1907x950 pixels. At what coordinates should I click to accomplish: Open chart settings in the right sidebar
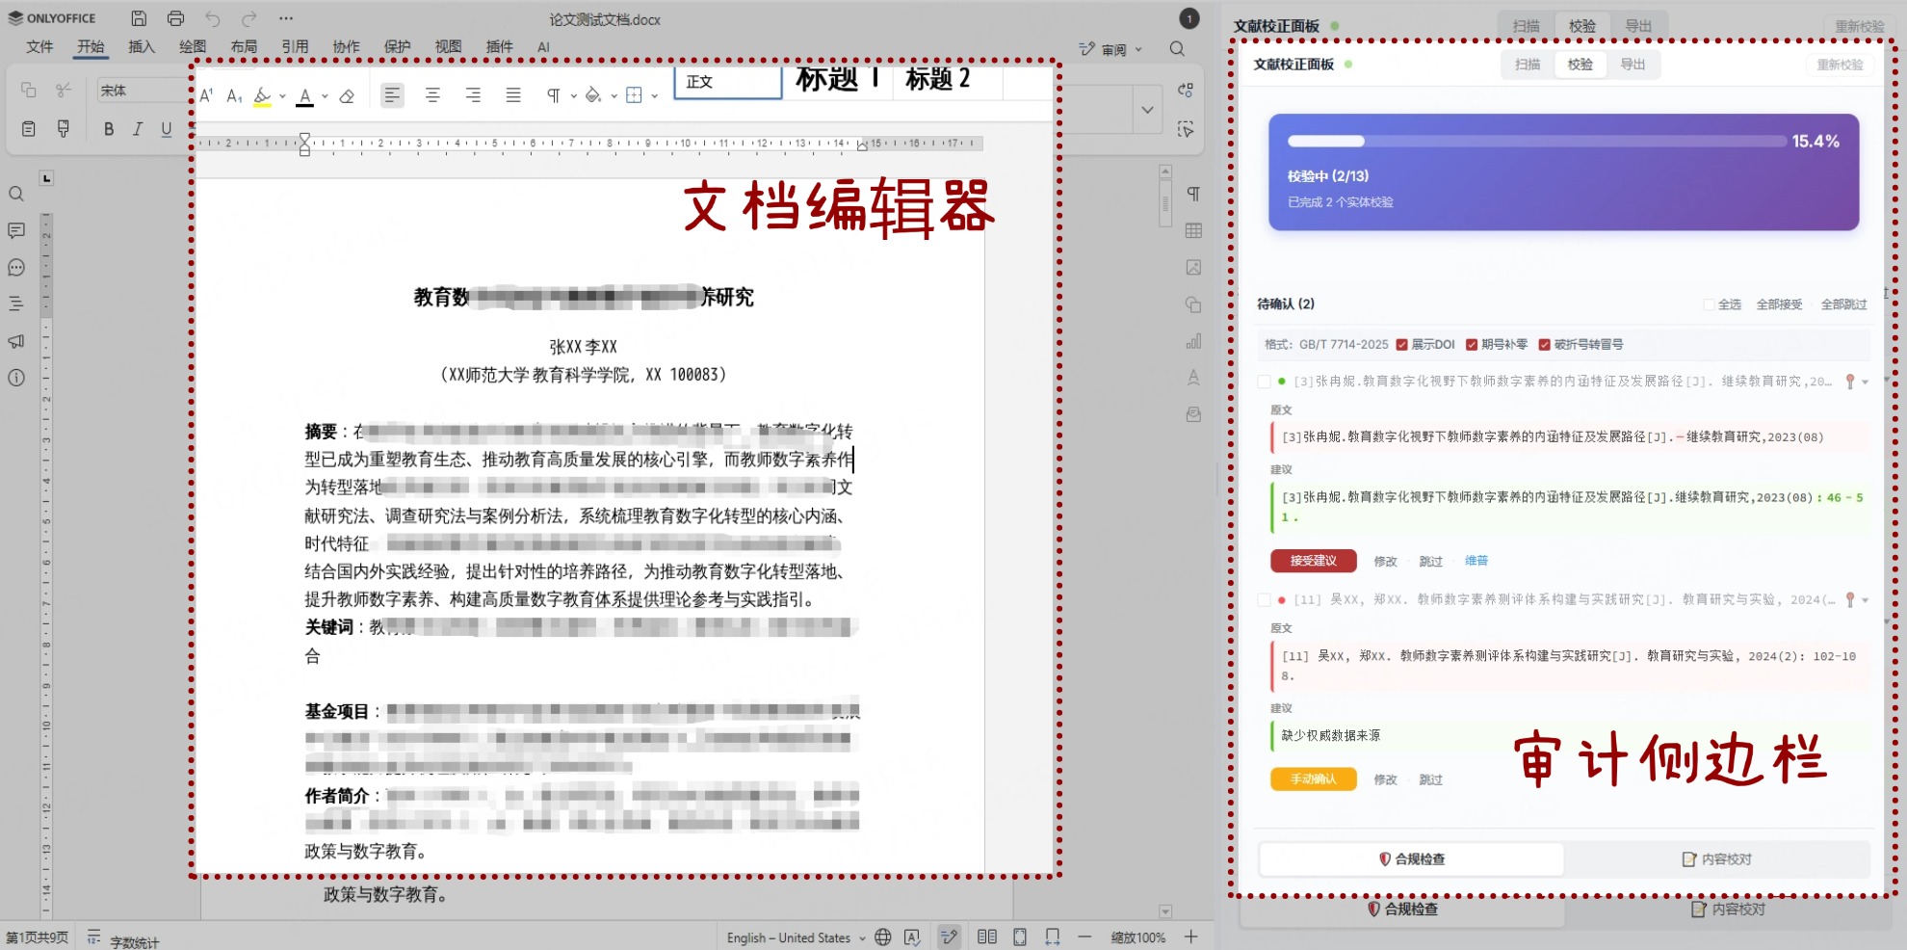pyautogui.click(x=1194, y=341)
